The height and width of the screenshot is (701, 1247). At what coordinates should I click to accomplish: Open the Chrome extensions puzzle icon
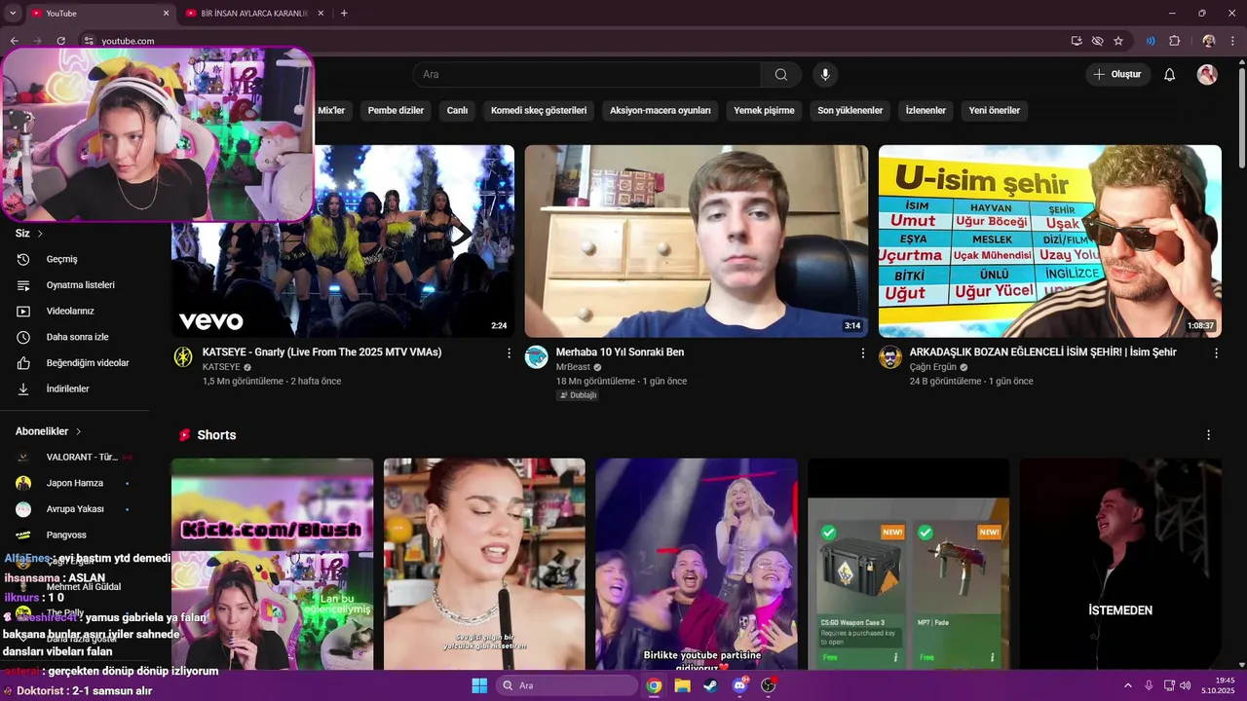pyautogui.click(x=1174, y=41)
